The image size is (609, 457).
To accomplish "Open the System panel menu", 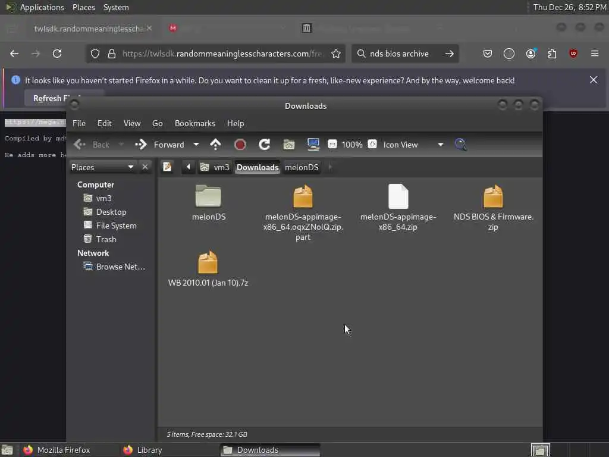I will click(x=116, y=7).
